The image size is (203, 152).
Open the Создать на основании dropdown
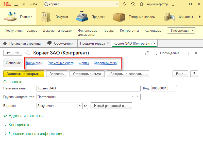(x=128, y=74)
